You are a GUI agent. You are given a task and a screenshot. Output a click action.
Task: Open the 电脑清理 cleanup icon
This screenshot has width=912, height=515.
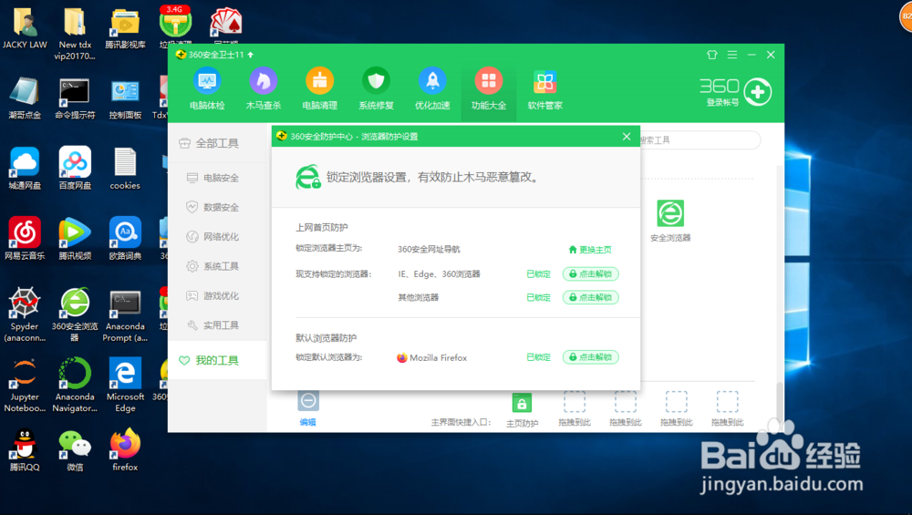[320, 81]
